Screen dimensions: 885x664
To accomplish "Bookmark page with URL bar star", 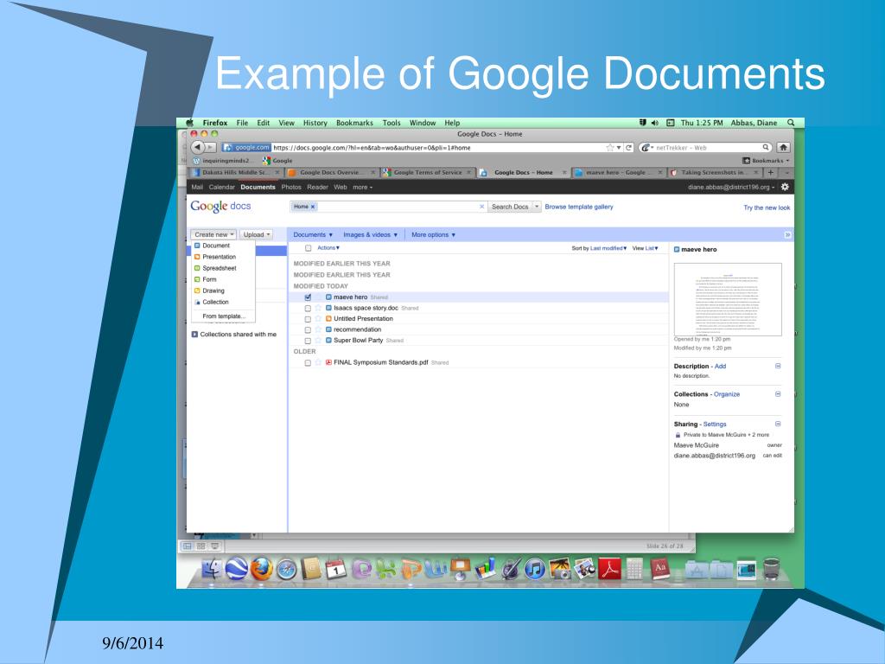I will pos(609,147).
